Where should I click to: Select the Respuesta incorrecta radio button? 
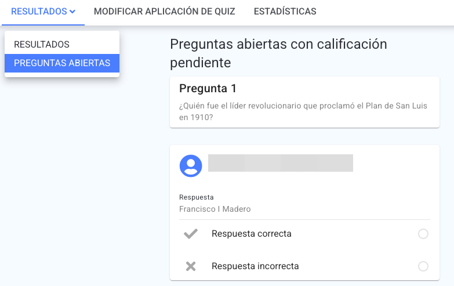tap(423, 266)
